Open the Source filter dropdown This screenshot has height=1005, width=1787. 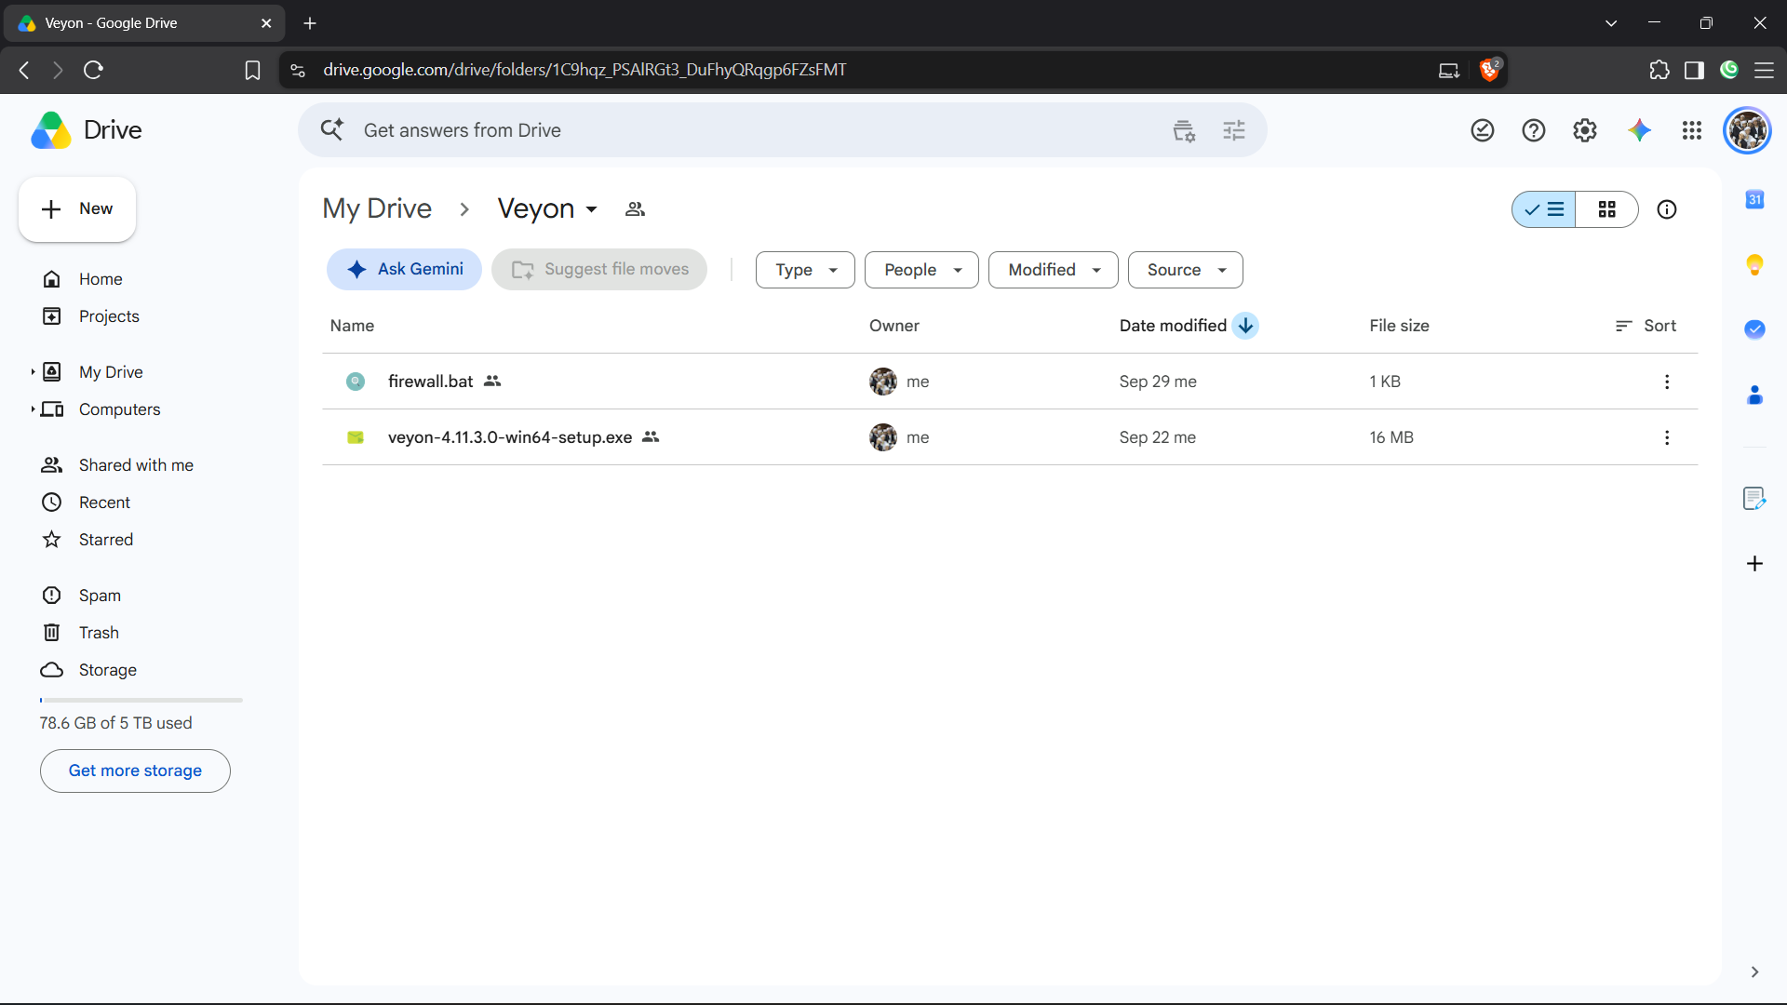tap(1185, 270)
